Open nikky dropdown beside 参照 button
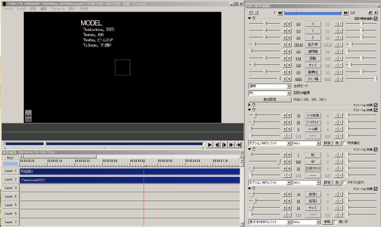The width and height of the screenshot is (381, 227). [x=306, y=221]
